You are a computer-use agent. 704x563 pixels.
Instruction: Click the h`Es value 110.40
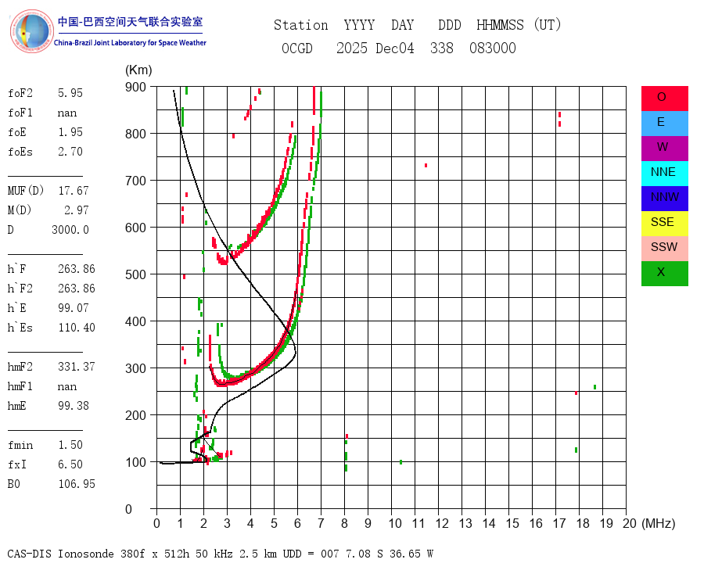(x=77, y=328)
